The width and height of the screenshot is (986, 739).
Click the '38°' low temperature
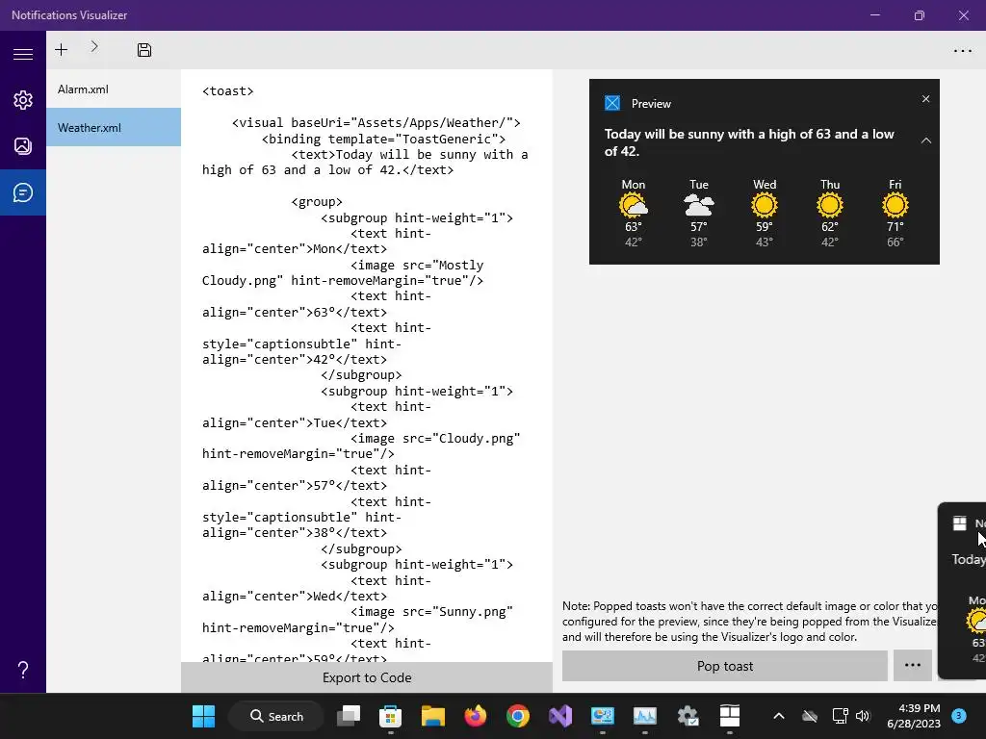point(699,242)
